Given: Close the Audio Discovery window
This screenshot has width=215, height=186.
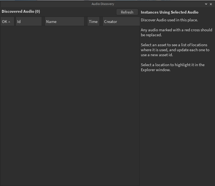Looking at the screenshot, I should point(211,4).
